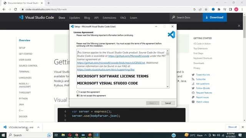Open the LICENSE.txt link in license text
This screenshot has height=138, width=246.
[x=111, y=63]
